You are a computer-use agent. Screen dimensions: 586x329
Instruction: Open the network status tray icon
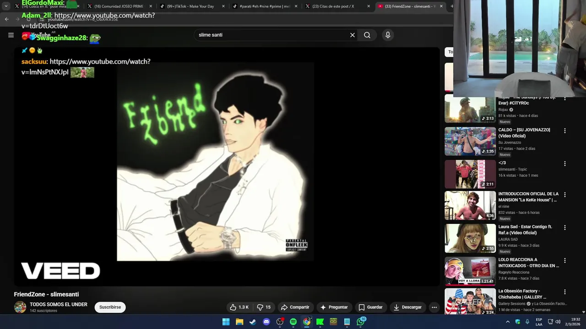550,322
